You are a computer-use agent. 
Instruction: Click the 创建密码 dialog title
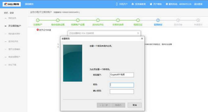click(x=66, y=38)
